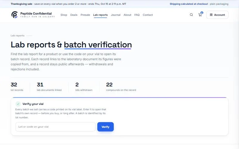This screenshot has width=239, height=149.
Task: Click the Verify your vial heading
Action: pyautogui.click(x=33, y=104)
